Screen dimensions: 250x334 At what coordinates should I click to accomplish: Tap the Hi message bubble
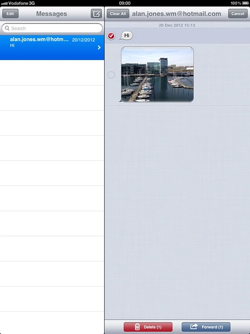[x=127, y=35]
